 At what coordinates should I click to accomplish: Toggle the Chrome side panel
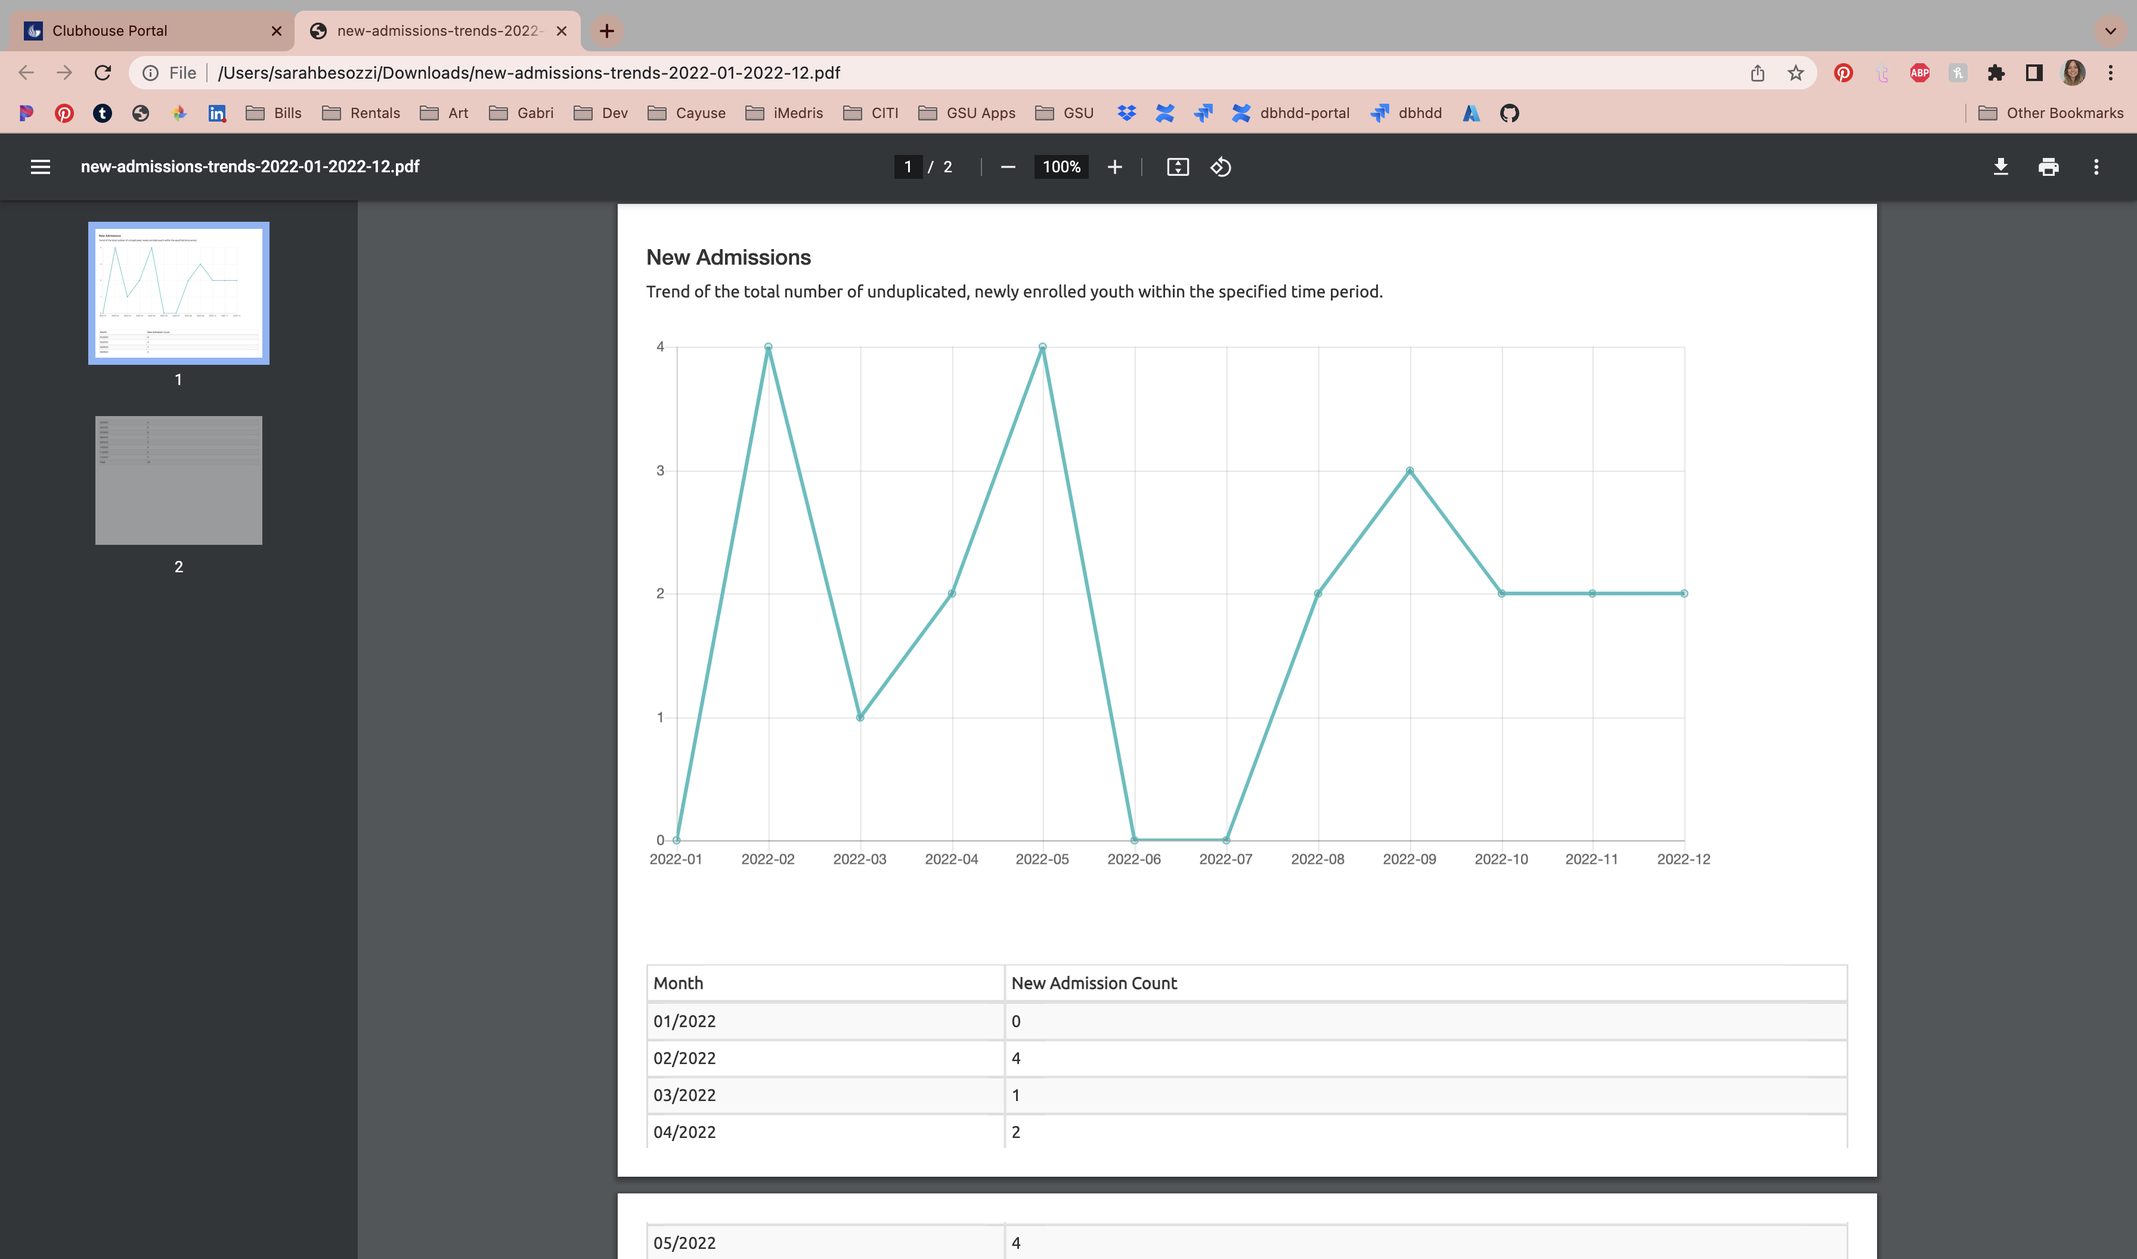2033,73
